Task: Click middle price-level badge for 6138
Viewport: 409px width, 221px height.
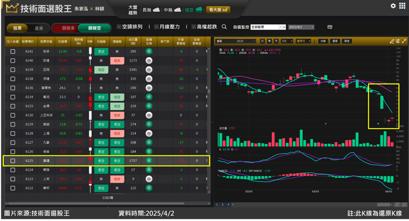Action: pos(149,79)
